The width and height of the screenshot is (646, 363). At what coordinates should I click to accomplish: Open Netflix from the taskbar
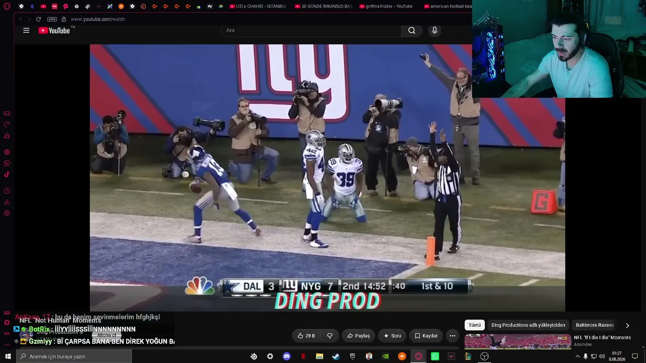[303, 356]
